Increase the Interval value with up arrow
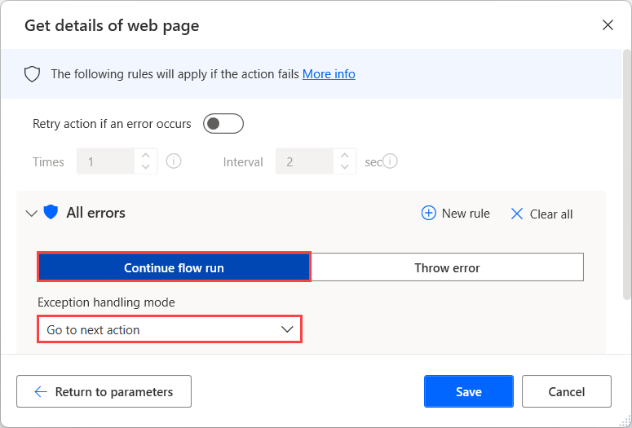 pyautogui.click(x=345, y=156)
